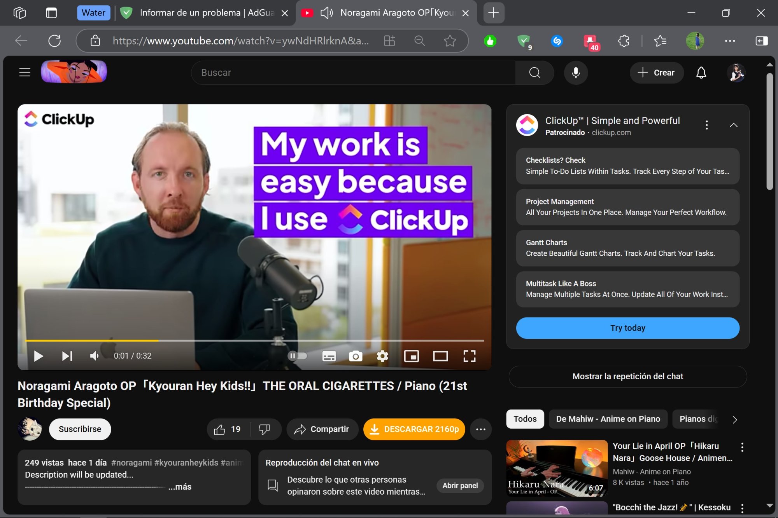Open the notifications bell
Screen dimensions: 778x518
click(x=701, y=73)
